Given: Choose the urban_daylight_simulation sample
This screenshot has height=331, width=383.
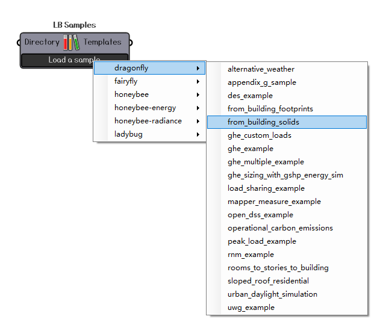Looking at the screenshot, I should [x=272, y=294].
